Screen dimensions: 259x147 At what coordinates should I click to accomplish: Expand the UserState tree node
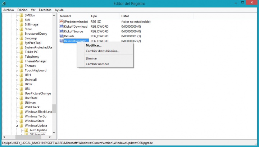pyautogui.click(x=17, y=98)
